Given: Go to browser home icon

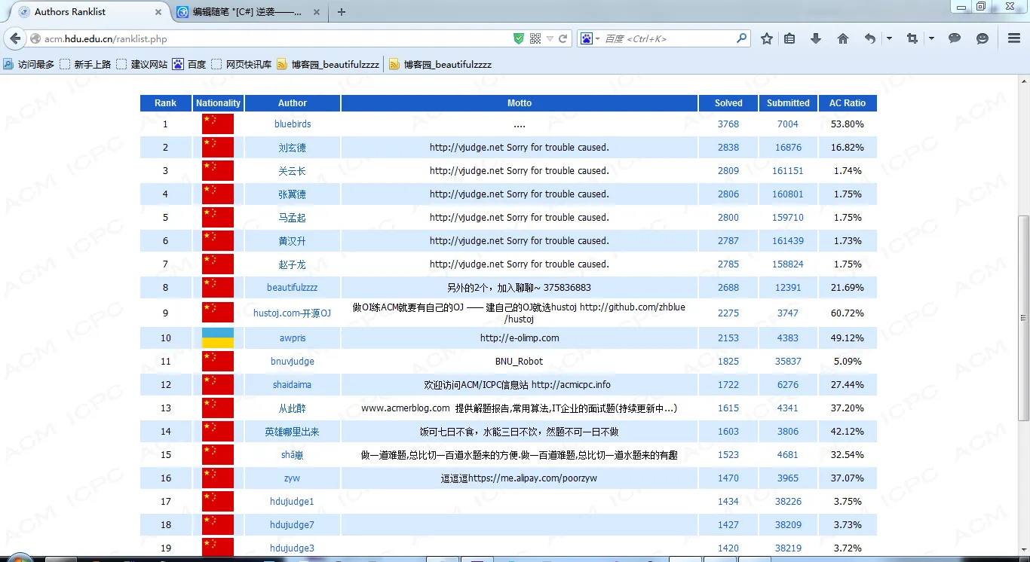Looking at the screenshot, I should [x=843, y=38].
